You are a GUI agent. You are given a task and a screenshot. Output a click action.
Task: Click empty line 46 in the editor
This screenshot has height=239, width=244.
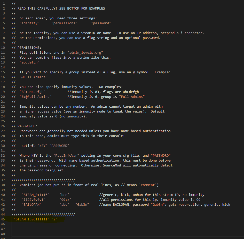(x=124, y=224)
